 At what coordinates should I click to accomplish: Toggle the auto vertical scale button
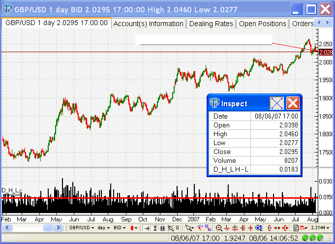click(x=155, y=228)
